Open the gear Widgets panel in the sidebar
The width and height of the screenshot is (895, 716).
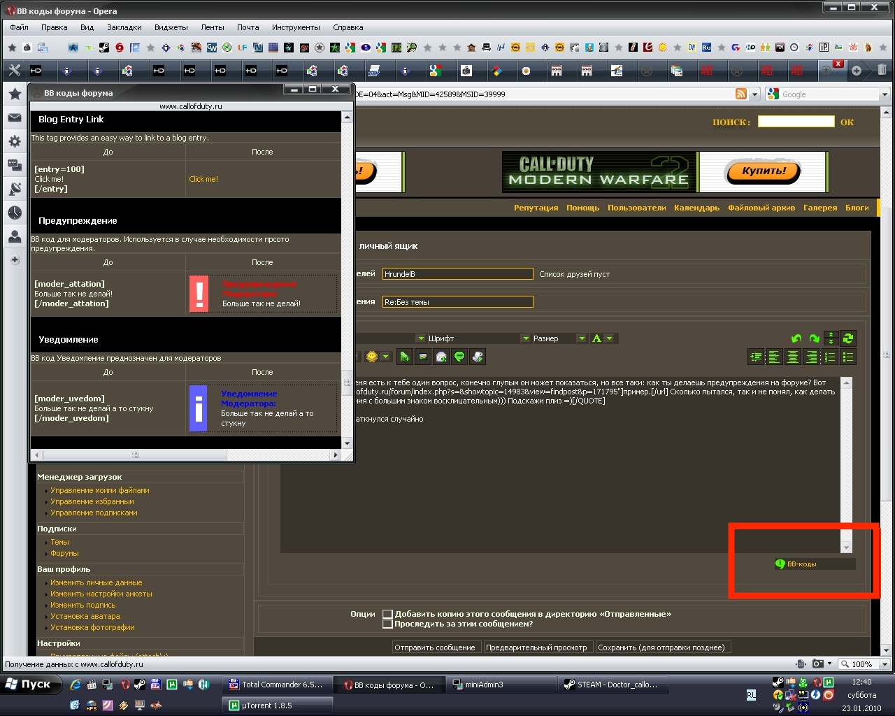point(15,141)
